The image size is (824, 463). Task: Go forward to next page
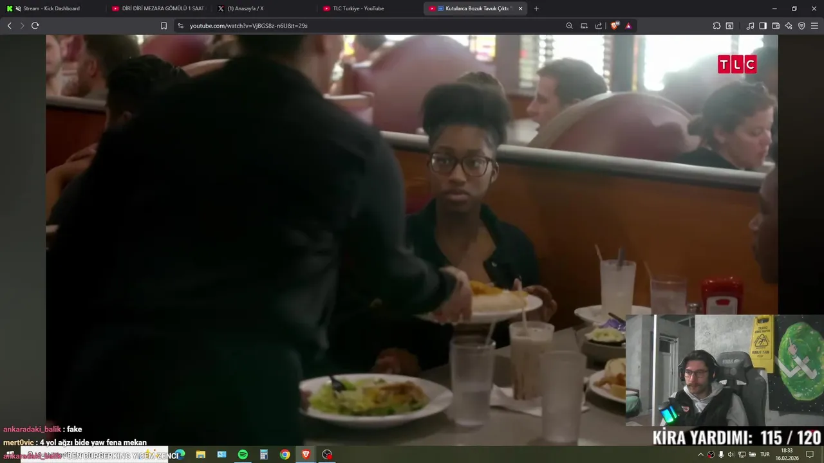pyautogui.click(x=22, y=26)
